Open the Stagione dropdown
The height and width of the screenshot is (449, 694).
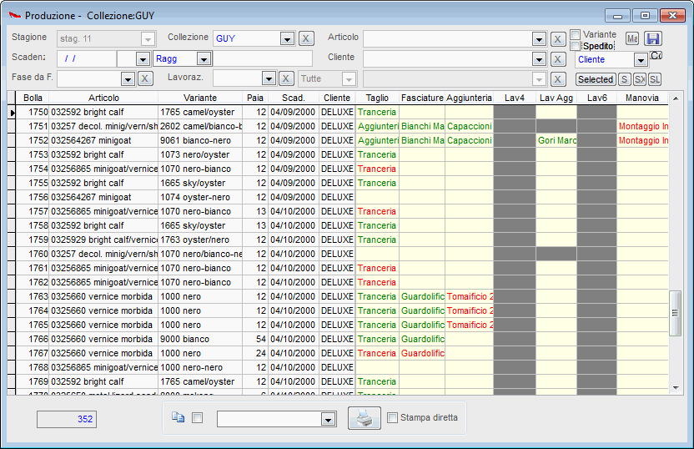click(148, 39)
